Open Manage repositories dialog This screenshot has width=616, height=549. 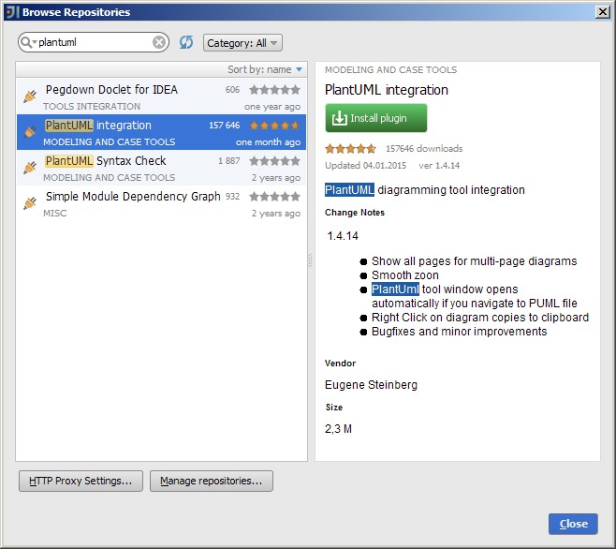pos(212,481)
